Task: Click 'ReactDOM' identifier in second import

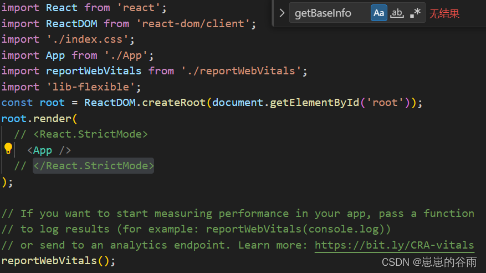Action: (x=71, y=24)
